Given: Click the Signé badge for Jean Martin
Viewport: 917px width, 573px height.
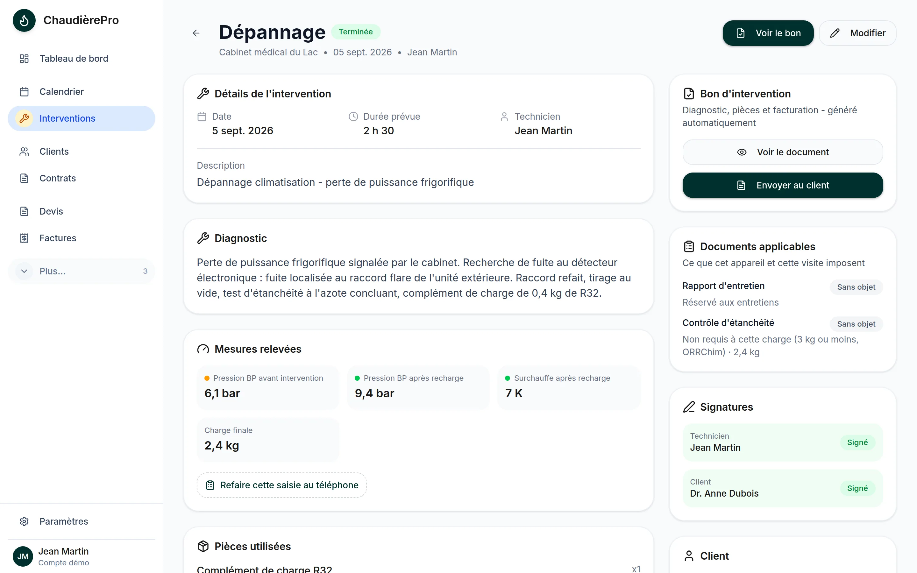Looking at the screenshot, I should coord(857,442).
